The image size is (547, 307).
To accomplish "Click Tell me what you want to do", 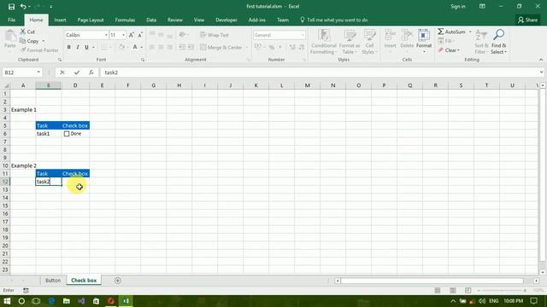I will coord(334,20).
